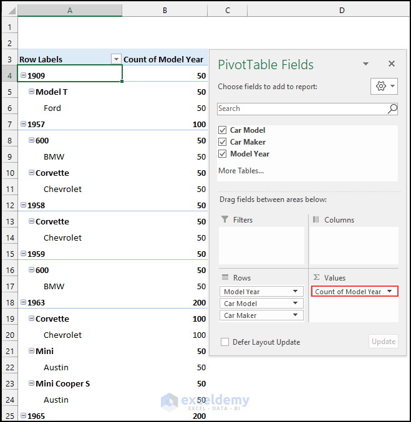The width and height of the screenshot is (411, 422).
Task: Collapse the 1909 year group
Action: pyautogui.click(x=24, y=75)
